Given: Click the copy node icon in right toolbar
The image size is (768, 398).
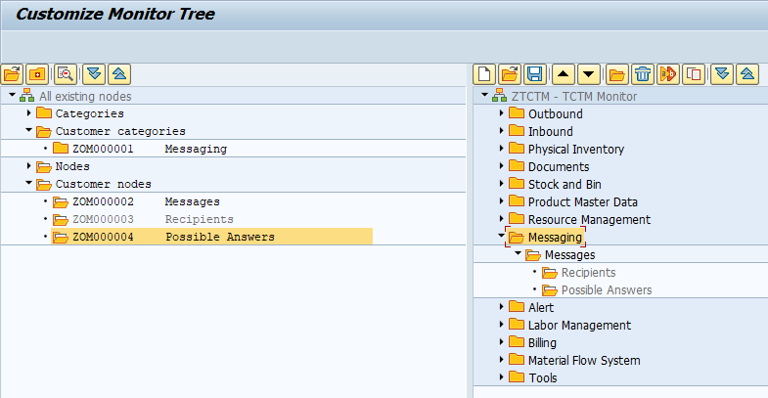Looking at the screenshot, I should tap(694, 73).
